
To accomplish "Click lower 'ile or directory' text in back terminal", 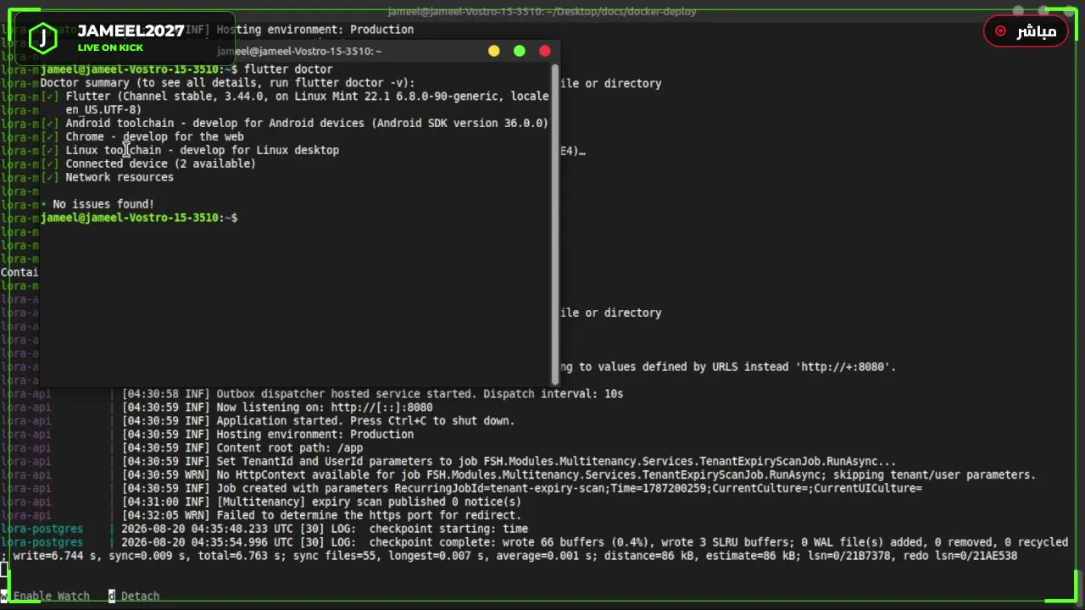I will click(611, 313).
